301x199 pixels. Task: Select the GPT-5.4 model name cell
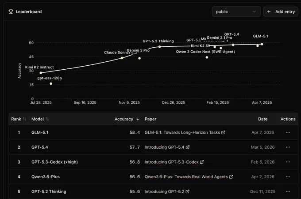coord(39,147)
